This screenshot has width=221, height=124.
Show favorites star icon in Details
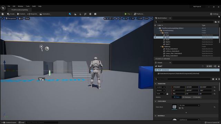tap(216, 79)
